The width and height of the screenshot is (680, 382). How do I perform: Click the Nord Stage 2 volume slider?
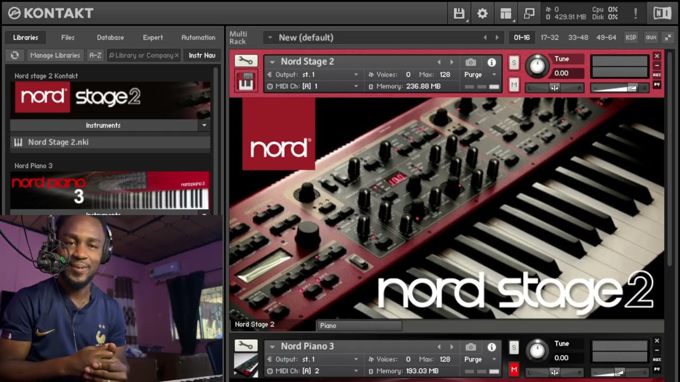coord(619,88)
